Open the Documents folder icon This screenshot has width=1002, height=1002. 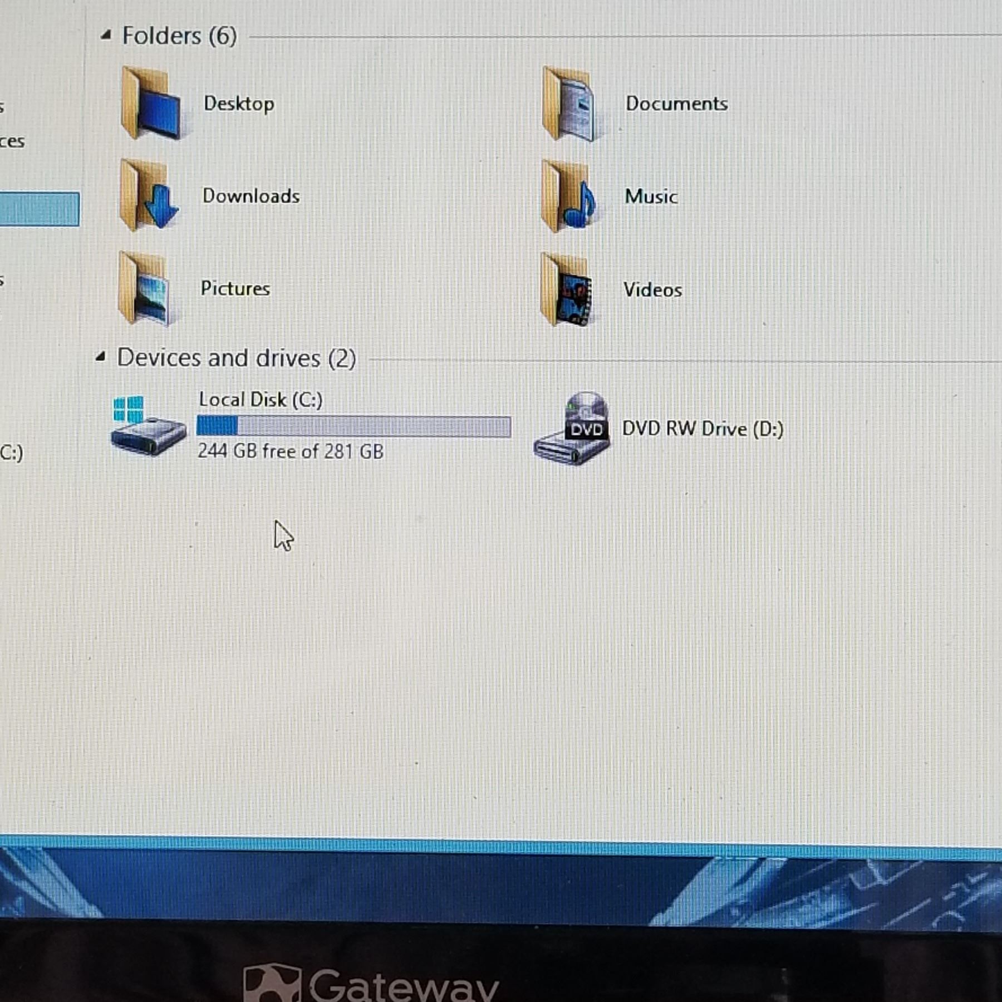tap(569, 104)
